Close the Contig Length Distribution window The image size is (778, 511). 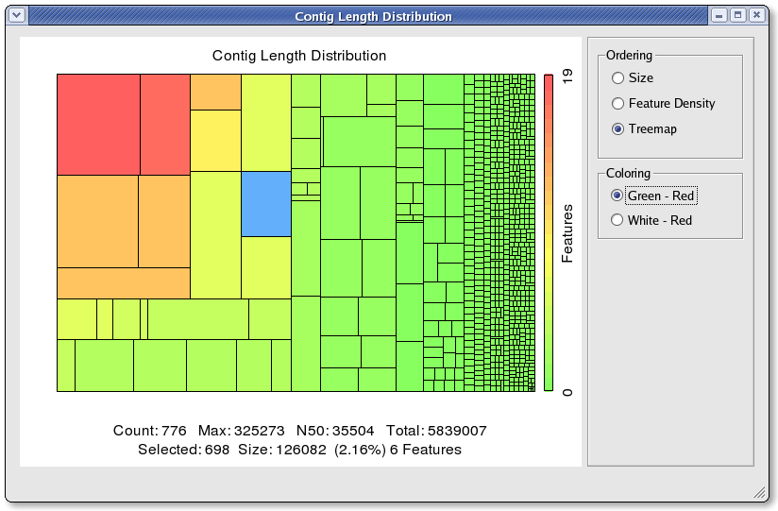tap(756, 16)
